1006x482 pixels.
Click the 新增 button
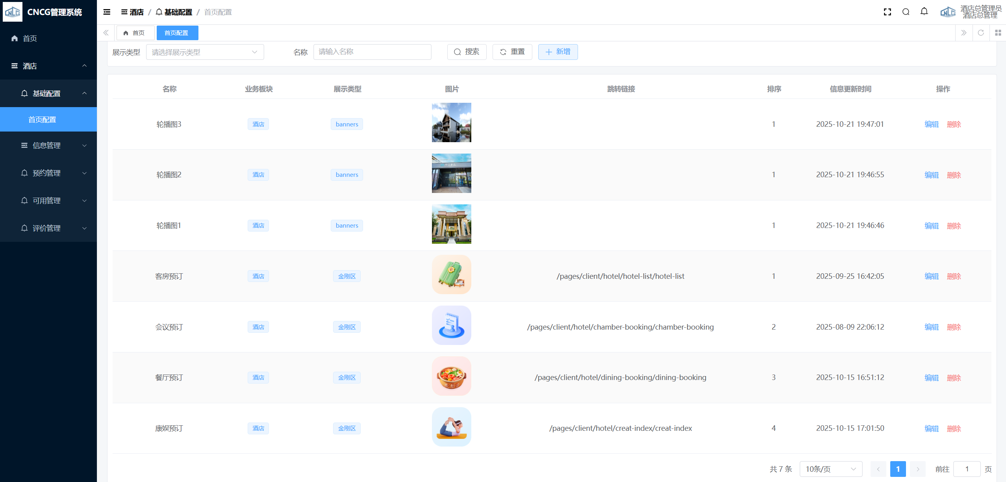tap(558, 52)
